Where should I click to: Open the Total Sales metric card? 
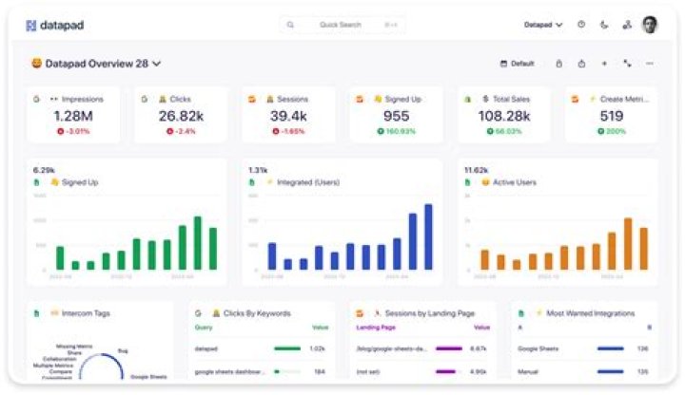504,115
